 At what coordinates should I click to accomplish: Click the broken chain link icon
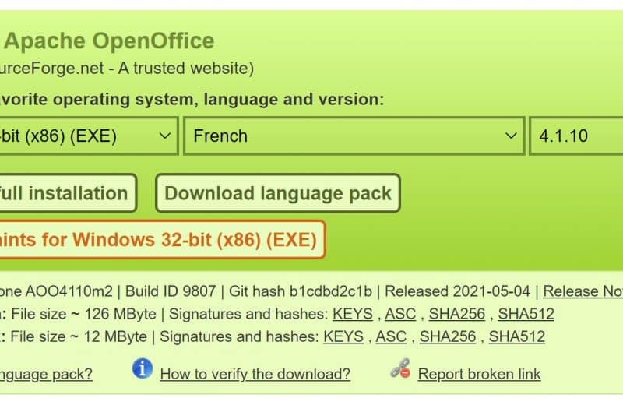(x=400, y=368)
